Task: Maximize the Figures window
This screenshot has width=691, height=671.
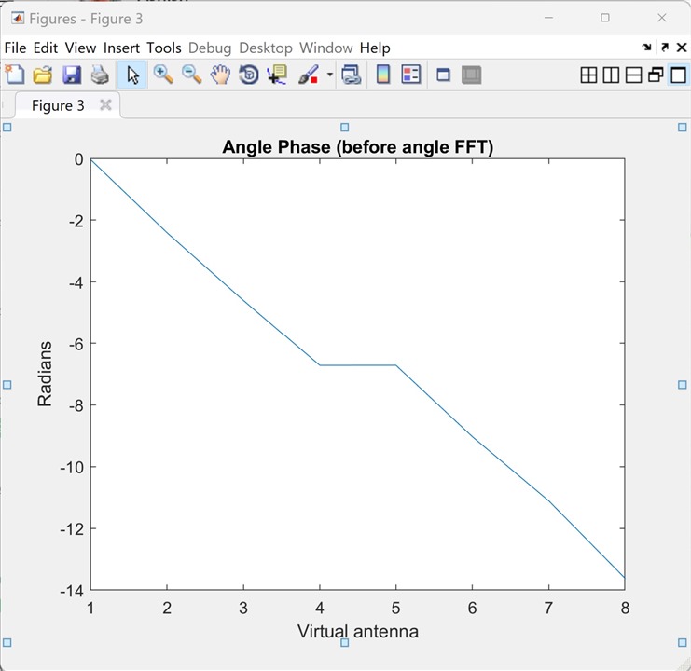Action: 605,18
